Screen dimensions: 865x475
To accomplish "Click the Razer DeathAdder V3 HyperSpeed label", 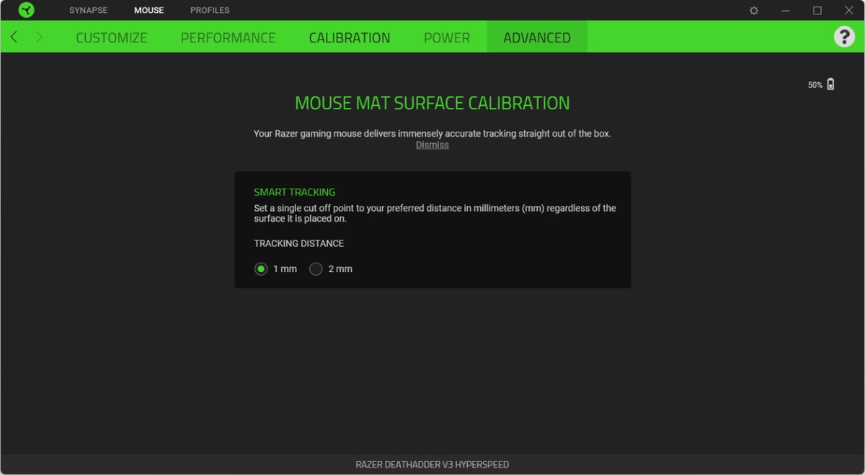I will [x=432, y=464].
